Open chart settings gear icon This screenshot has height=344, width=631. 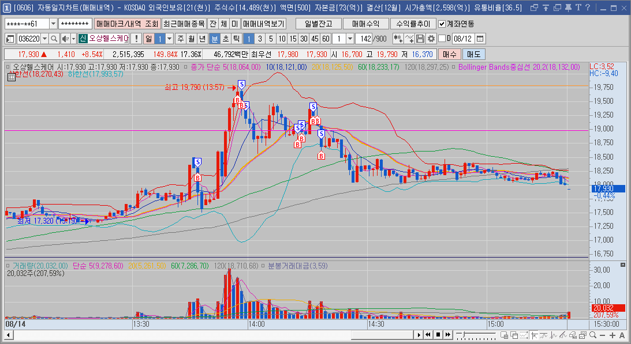coord(431,39)
